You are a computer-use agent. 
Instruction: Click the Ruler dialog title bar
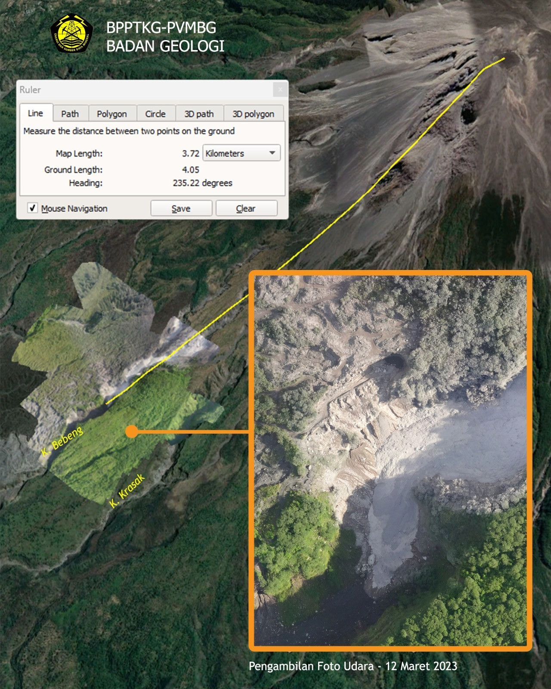[142, 90]
